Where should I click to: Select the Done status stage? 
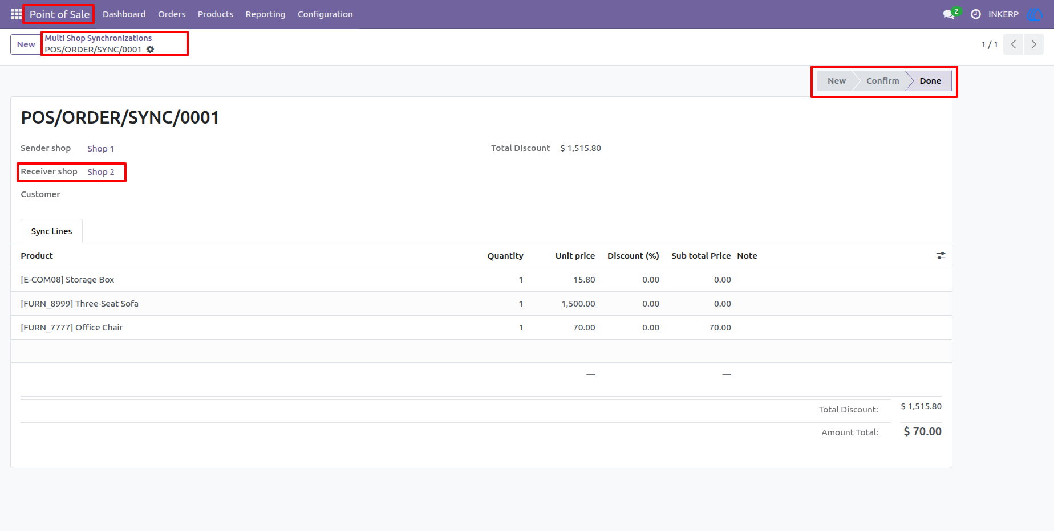click(930, 81)
